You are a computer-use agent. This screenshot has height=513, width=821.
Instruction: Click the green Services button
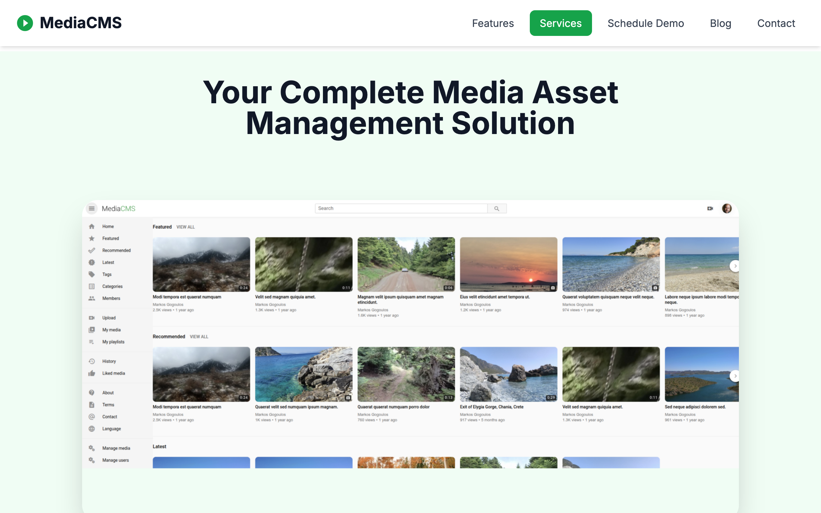click(x=561, y=23)
